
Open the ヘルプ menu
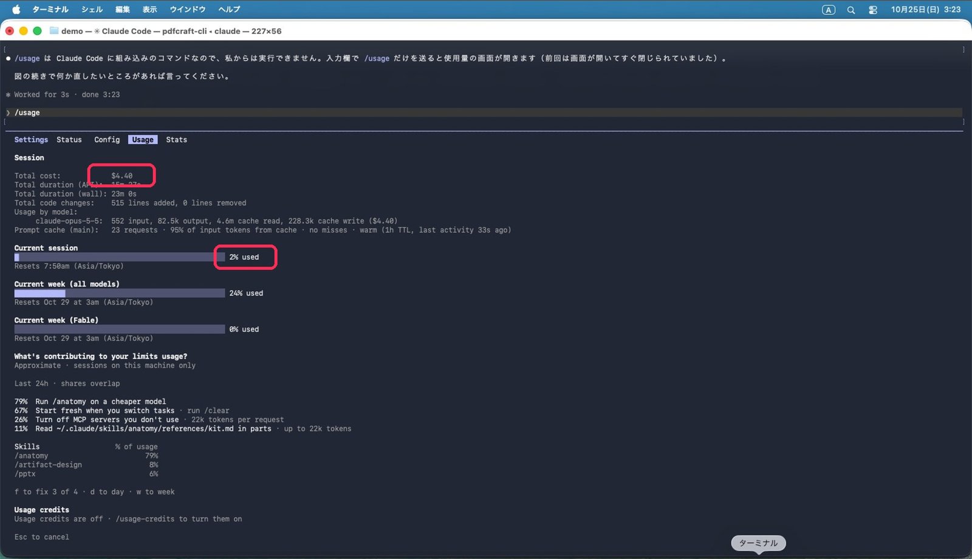(x=229, y=9)
